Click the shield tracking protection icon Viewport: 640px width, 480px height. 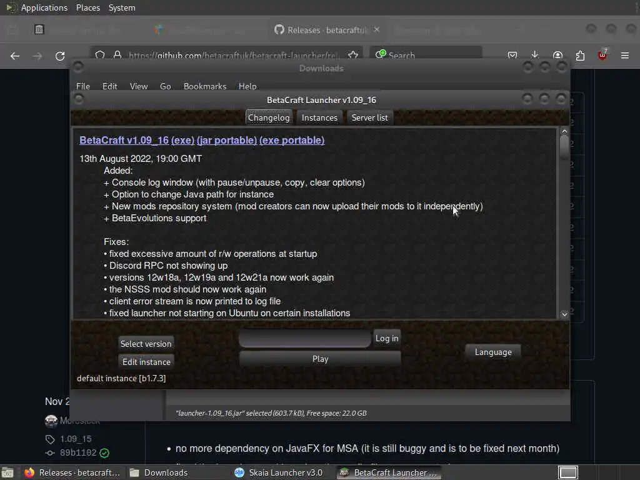(x=100, y=55)
